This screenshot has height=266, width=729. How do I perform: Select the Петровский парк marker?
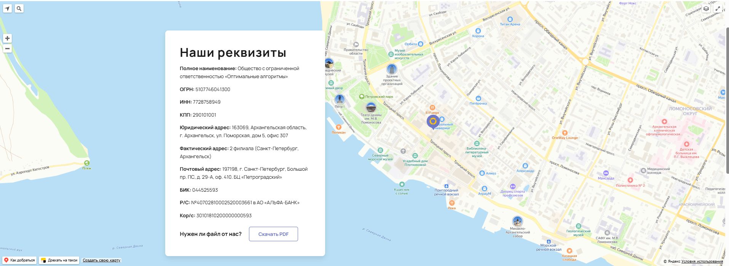click(x=362, y=96)
